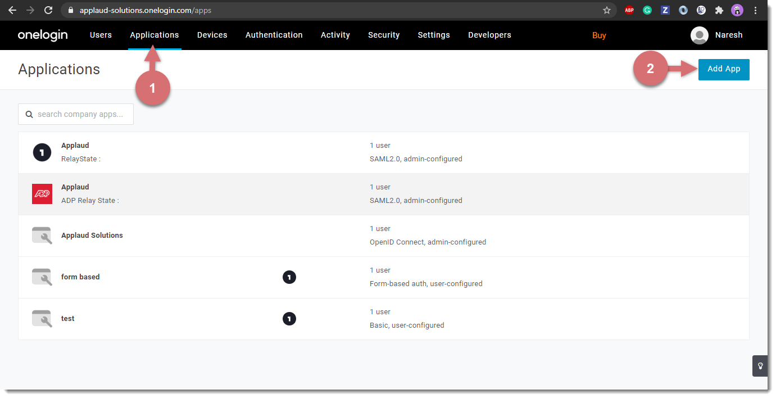The width and height of the screenshot is (776, 398).
Task: Click the ADP logo icon
Action: click(x=42, y=194)
